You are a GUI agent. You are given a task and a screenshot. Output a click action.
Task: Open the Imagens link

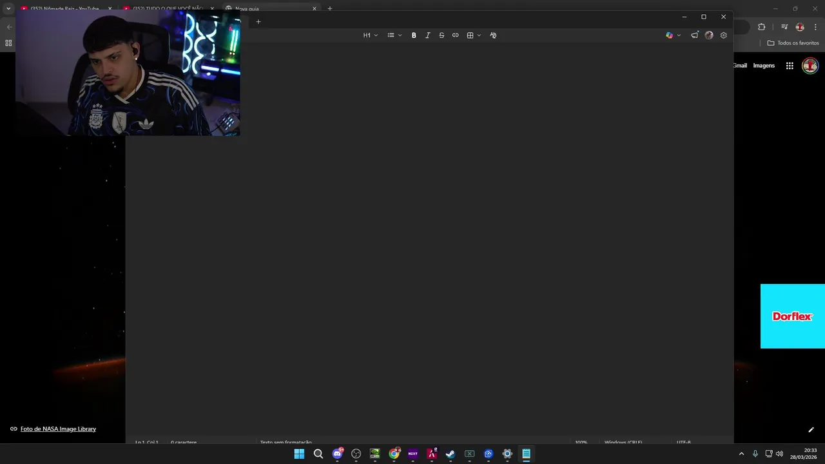pos(764,66)
